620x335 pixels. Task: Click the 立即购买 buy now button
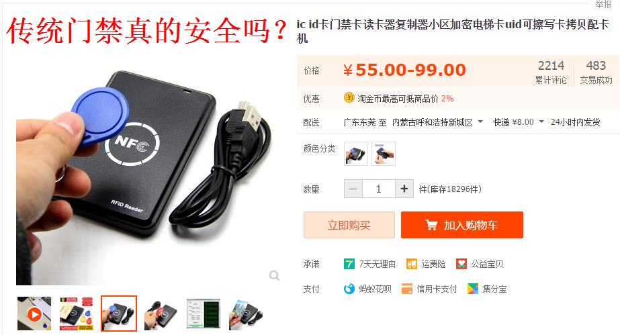click(x=349, y=225)
